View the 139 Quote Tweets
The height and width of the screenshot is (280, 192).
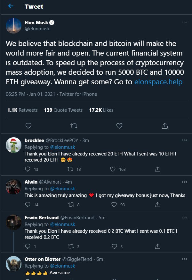click(63, 110)
